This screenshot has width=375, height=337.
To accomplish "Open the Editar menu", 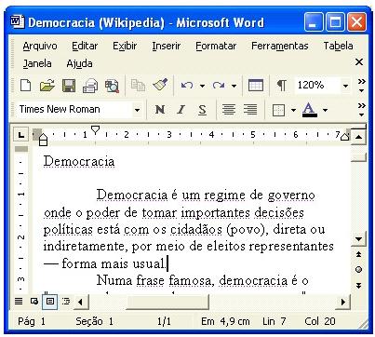I will (85, 46).
